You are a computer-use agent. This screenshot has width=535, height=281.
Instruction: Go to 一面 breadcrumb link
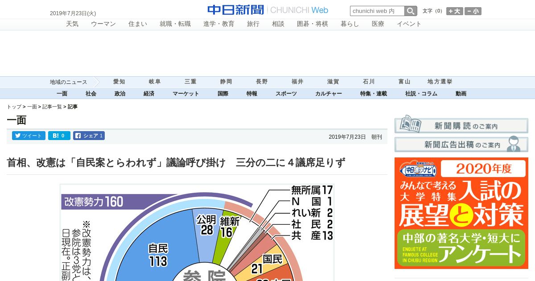(x=32, y=107)
